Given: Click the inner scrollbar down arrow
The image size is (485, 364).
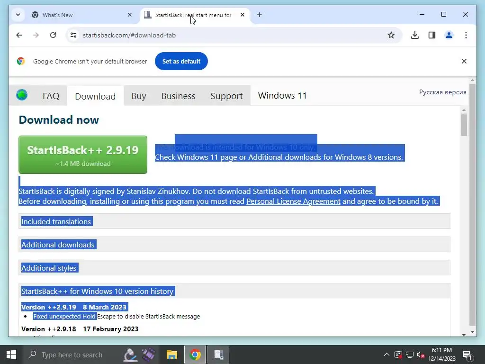Looking at the screenshot, I should coord(464,335).
